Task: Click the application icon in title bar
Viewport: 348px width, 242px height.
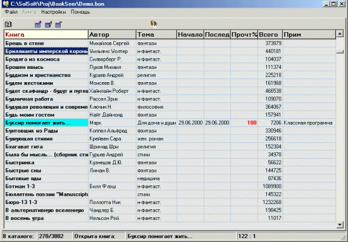Action: point(6,4)
